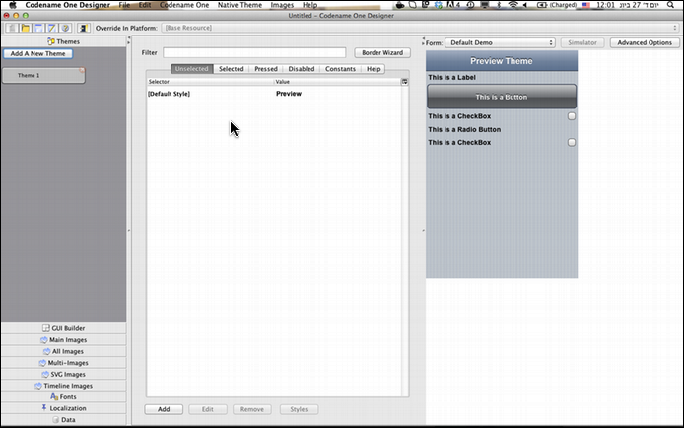The height and width of the screenshot is (428, 684).
Task: Click the Filter text field
Action: pos(254,52)
